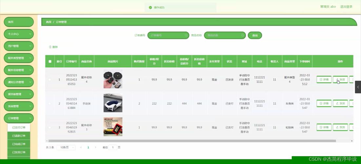
Task: Click the search icon in 商品名称 field
Action: (243, 35)
